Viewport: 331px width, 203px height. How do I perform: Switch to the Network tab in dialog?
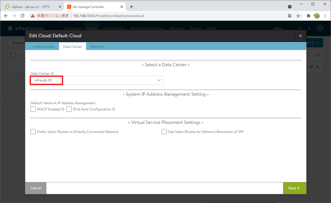pos(97,47)
